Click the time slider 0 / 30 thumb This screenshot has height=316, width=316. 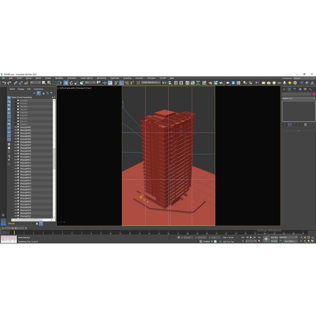14,228
